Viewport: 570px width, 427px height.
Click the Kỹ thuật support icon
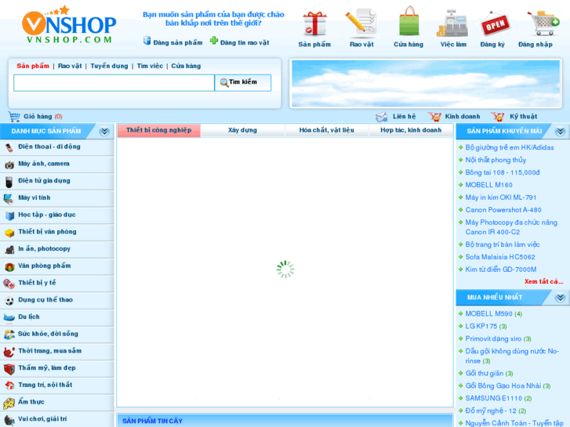pyautogui.click(x=498, y=117)
